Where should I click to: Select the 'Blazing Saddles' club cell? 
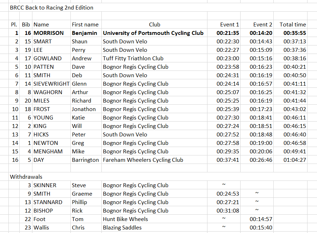pyautogui.click(x=122, y=227)
